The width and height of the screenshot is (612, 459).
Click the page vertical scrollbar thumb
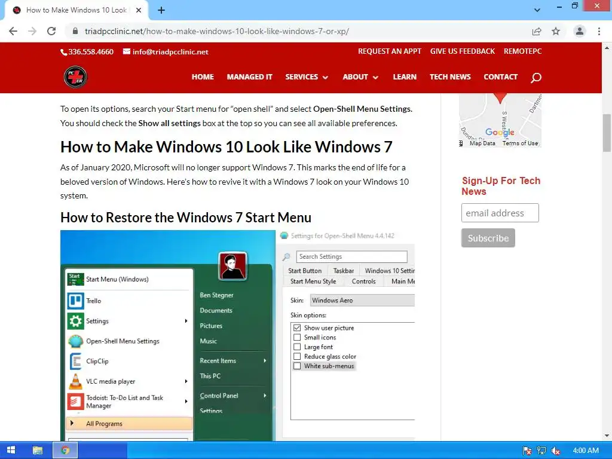coord(607,133)
